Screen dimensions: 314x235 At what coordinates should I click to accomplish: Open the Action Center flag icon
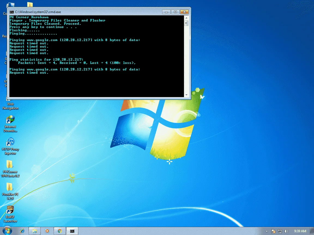click(x=273, y=231)
